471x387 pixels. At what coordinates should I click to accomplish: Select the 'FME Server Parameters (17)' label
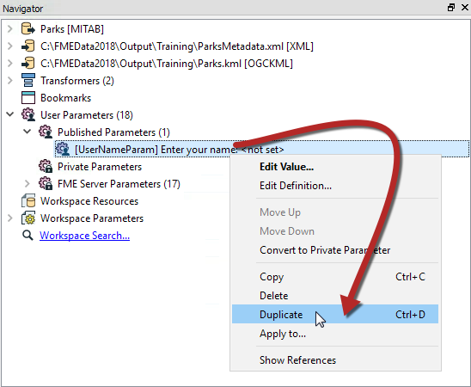(119, 183)
